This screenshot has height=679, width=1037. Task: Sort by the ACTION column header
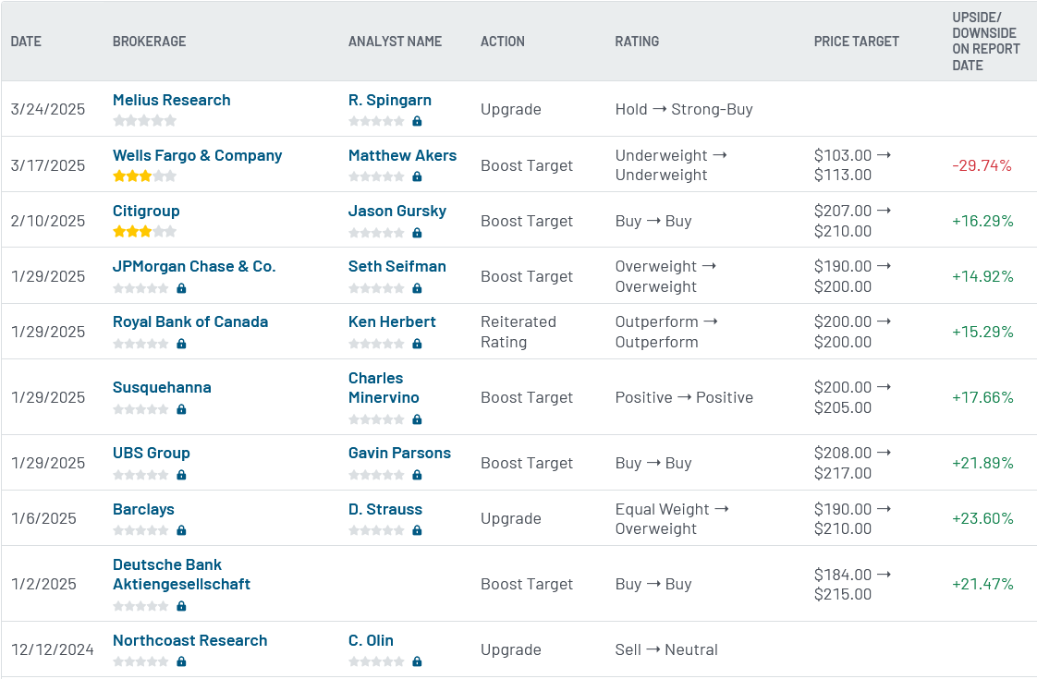tap(503, 41)
